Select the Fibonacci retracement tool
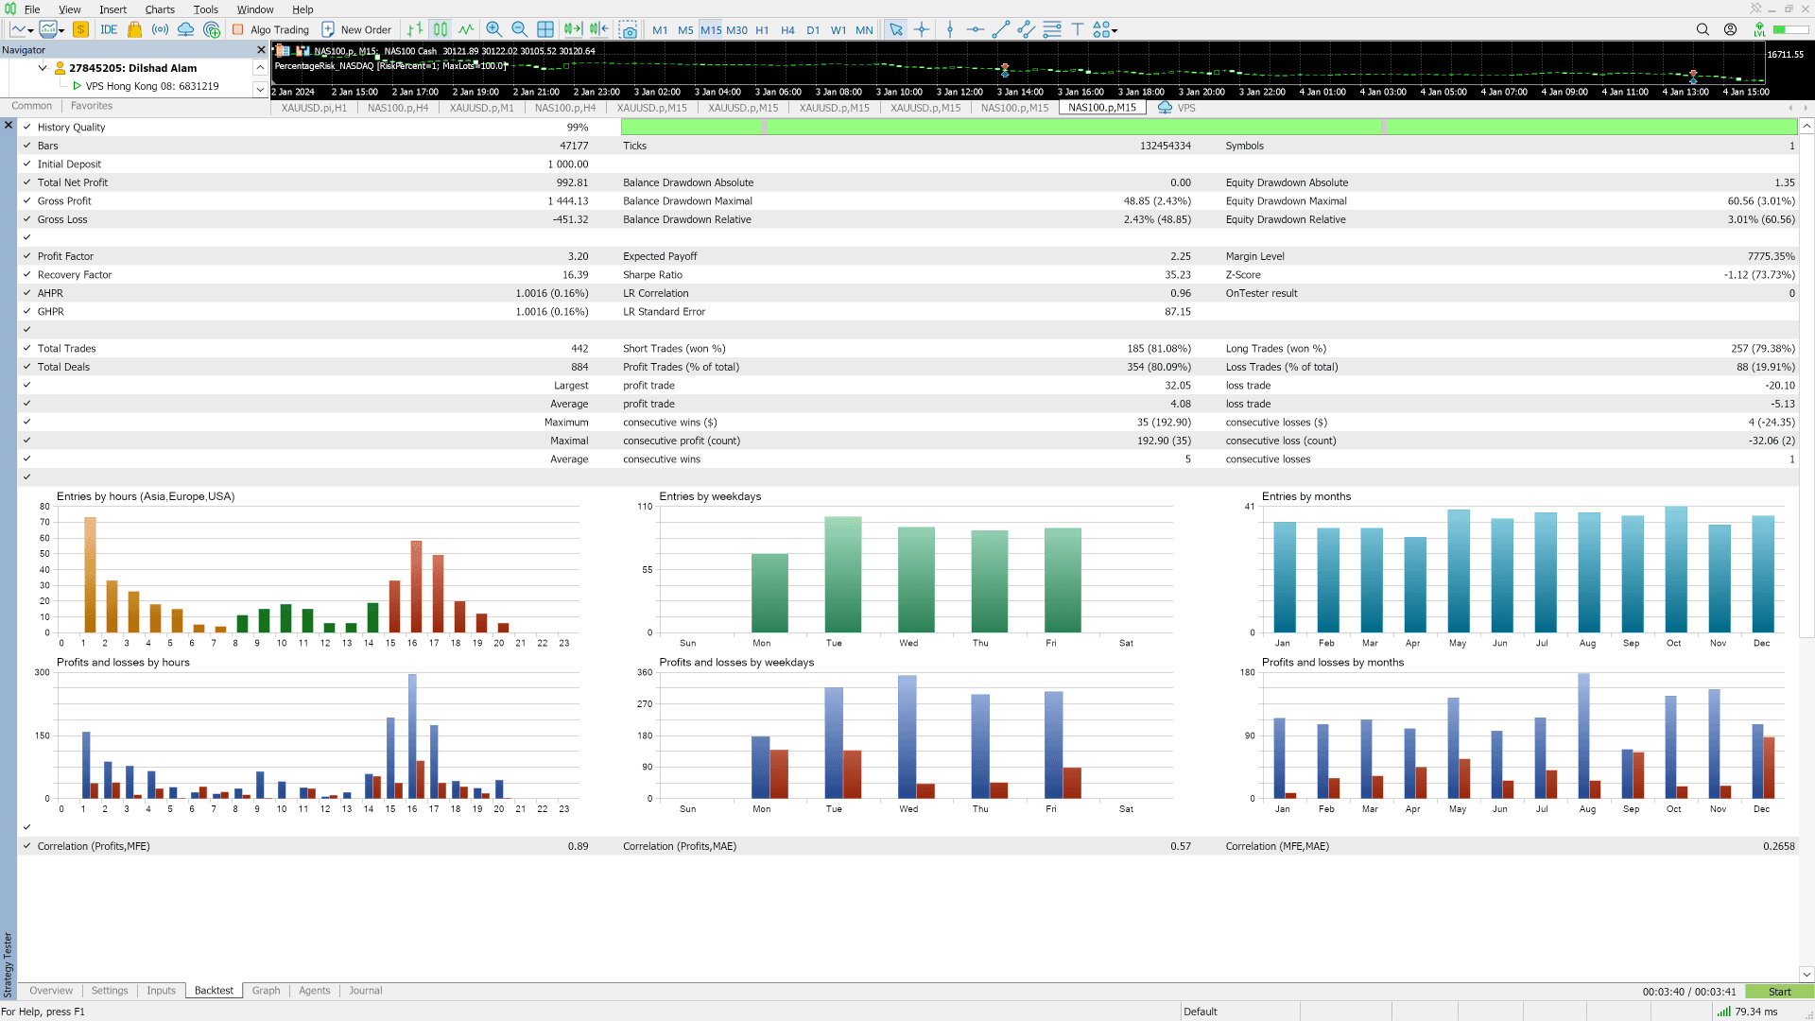This screenshot has width=1815, height=1021. pyautogui.click(x=1052, y=29)
